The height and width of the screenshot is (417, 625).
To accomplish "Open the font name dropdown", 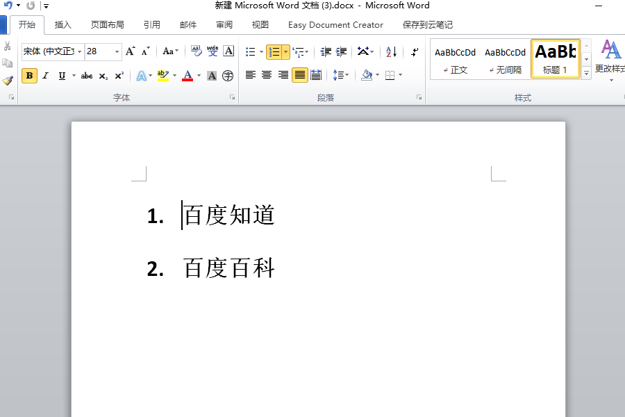I will [x=79, y=51].
